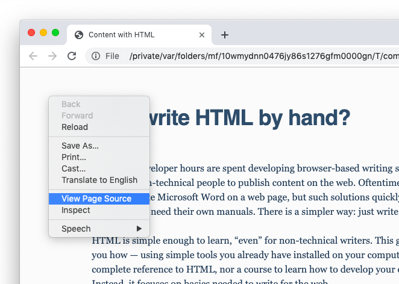Choose Inspect from the context menu

click(x=99, y=210)
